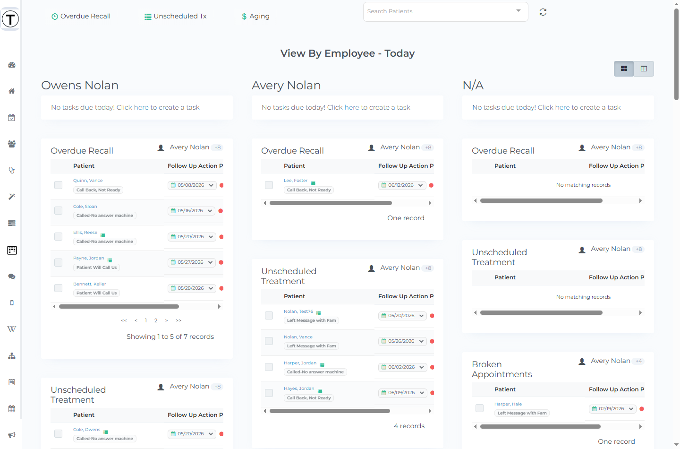The width and height of the screenshot is (680, 449).
Task: Tick the checkbox for Lee, Foster
Action: coord(269,185)
